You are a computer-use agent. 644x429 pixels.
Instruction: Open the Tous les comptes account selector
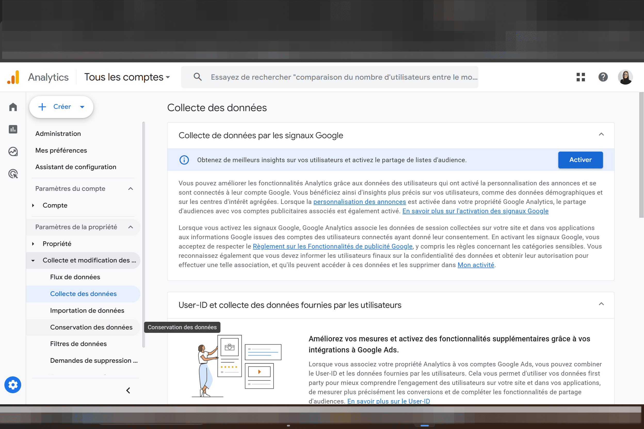pyautogui.click(x=127, y=77)
